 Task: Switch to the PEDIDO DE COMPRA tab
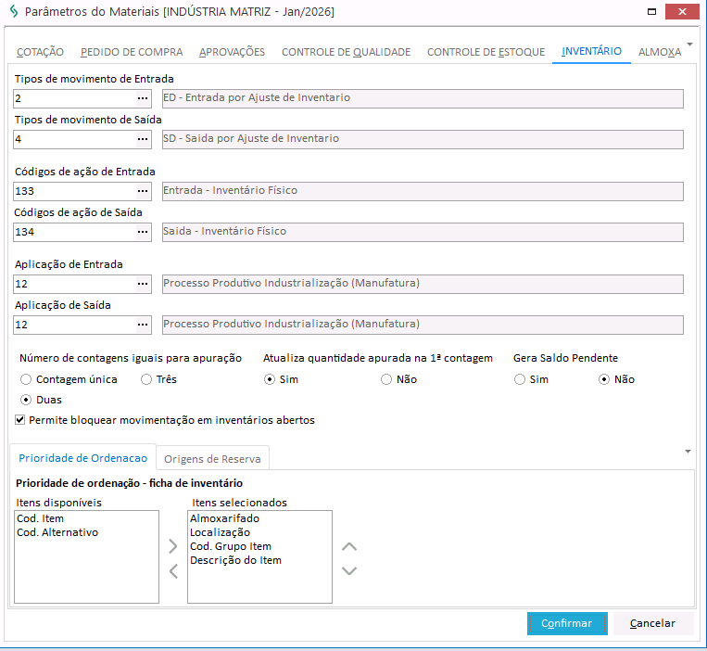pos(132,52)
